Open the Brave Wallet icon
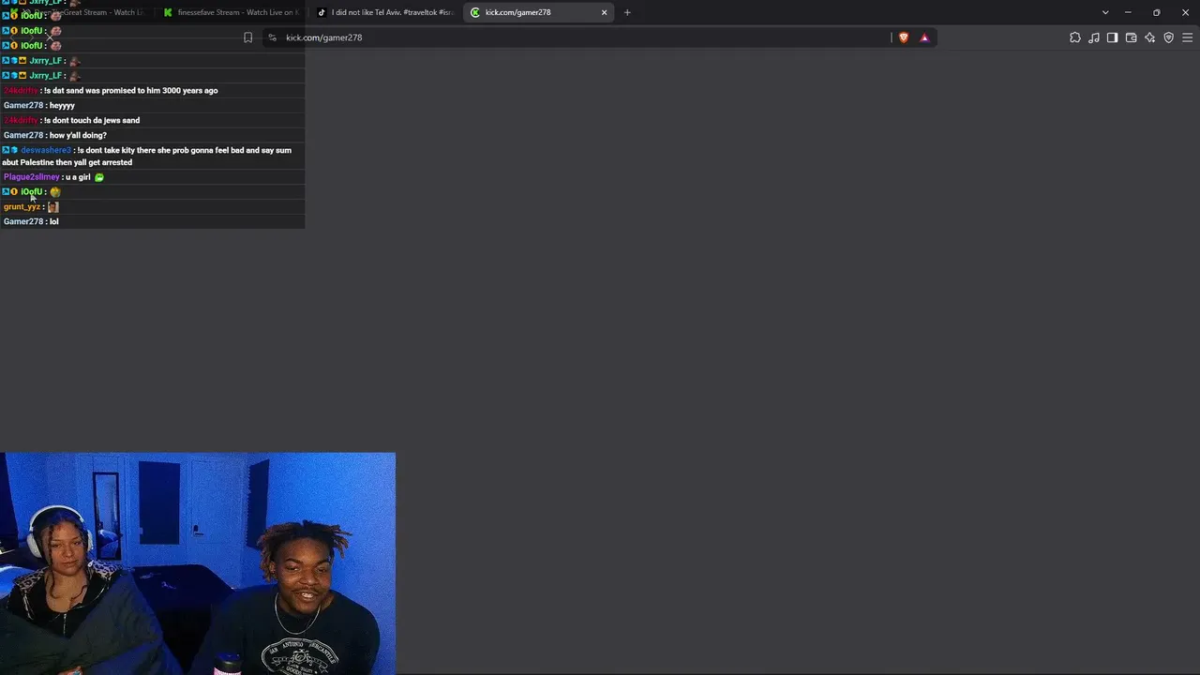The image size is (1200, 675). click(x=1132, y=37)
